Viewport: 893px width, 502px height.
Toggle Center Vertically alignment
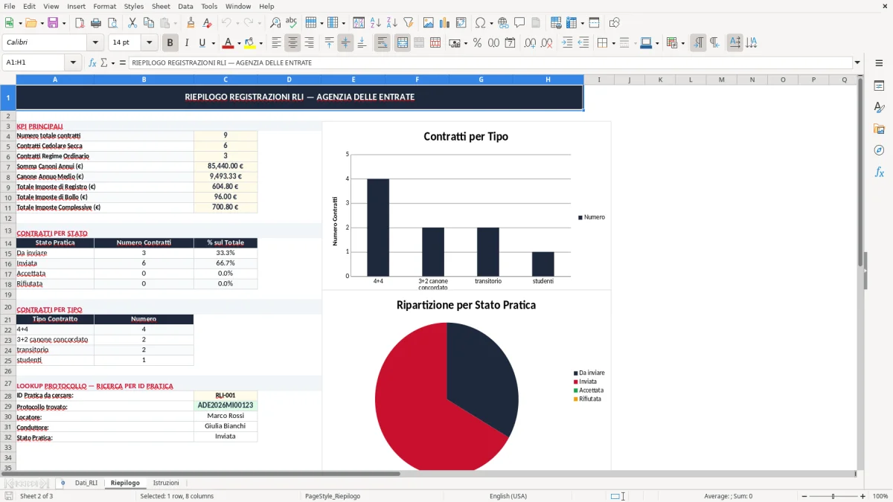(345, 43)
